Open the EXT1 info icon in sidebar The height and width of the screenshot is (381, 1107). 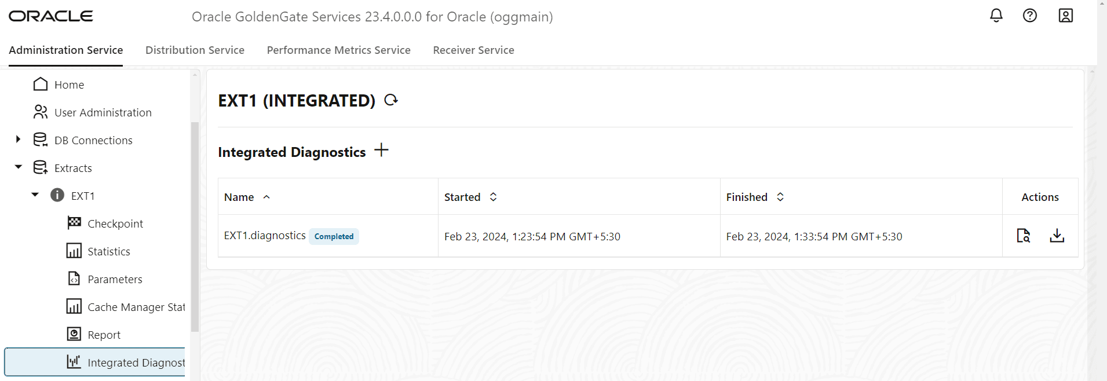(x=57, y=195)
